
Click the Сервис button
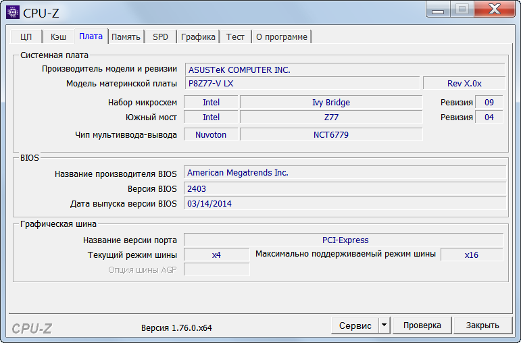(355, 325)
